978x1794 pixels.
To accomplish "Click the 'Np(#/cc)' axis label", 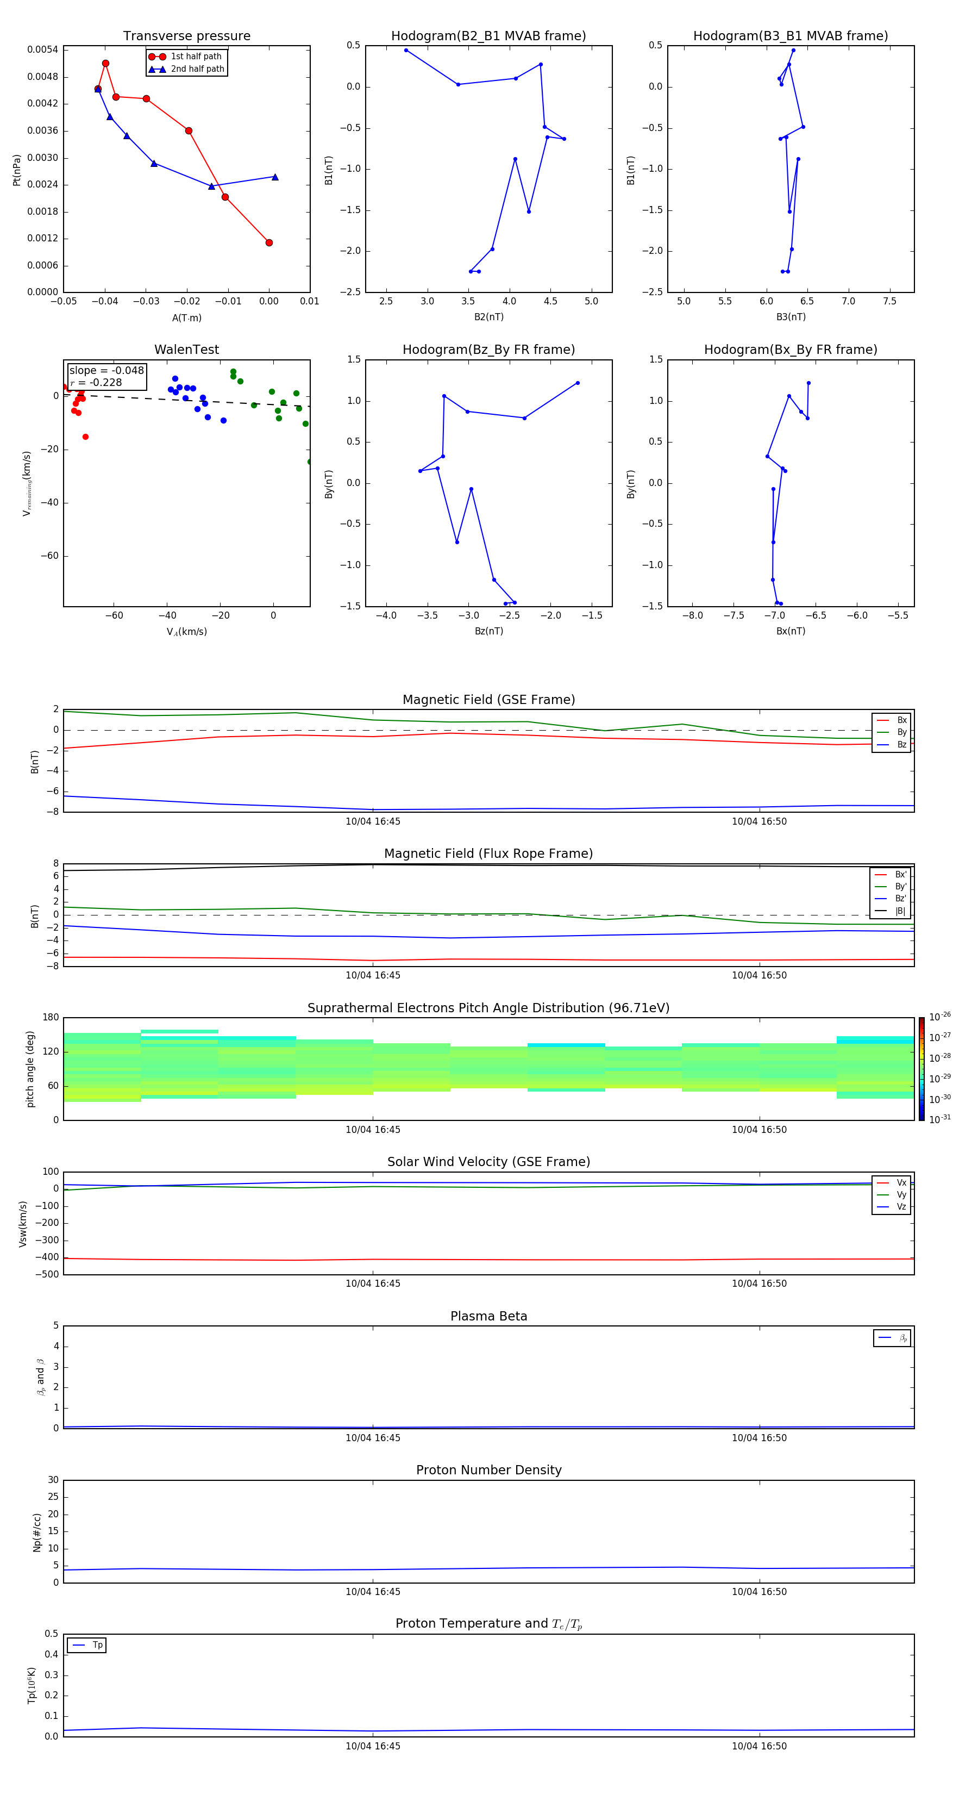I will click(36, 1532).
